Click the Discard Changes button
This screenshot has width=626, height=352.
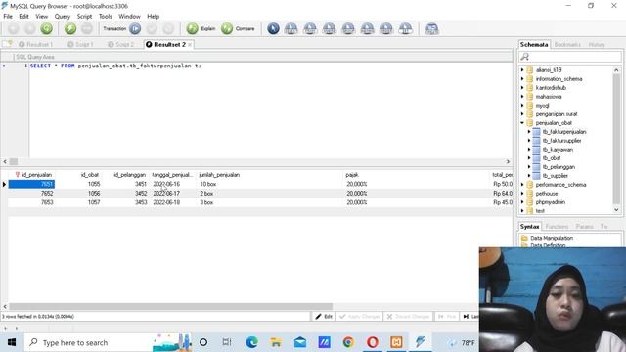tap(408, 316)
